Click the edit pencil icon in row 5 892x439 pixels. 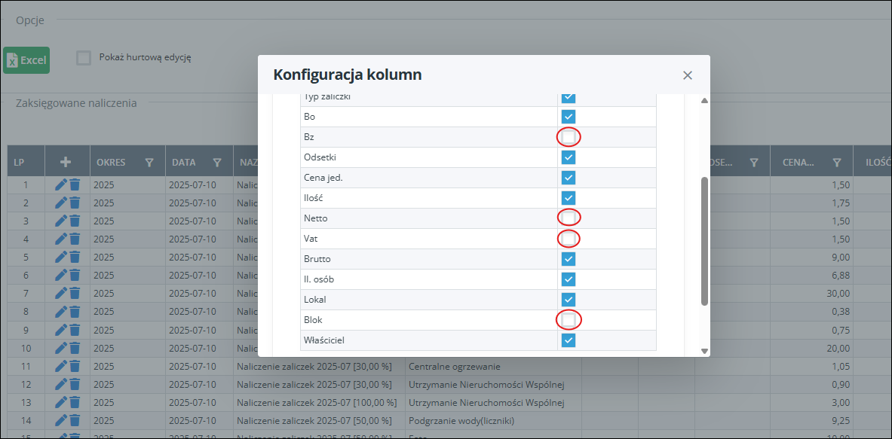[x=61, y=258]
